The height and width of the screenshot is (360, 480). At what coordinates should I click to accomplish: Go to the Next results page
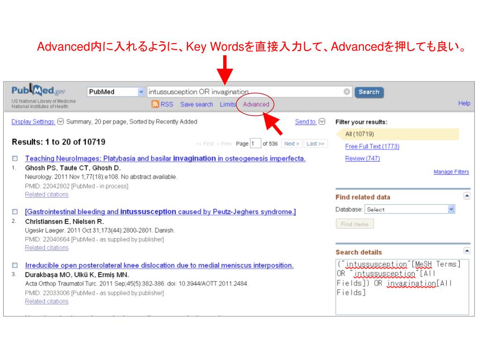(292, 143)
